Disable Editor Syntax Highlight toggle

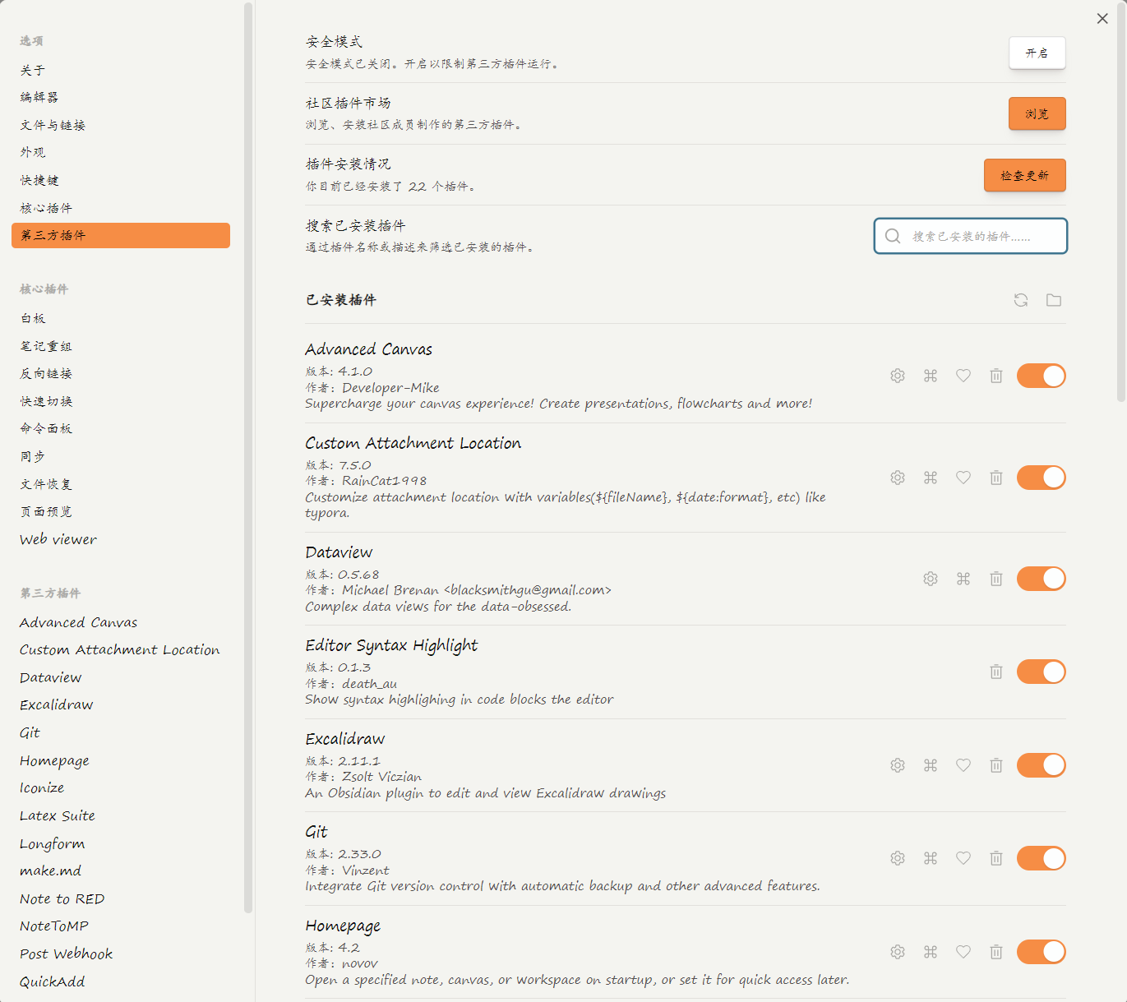[1042, 672]
